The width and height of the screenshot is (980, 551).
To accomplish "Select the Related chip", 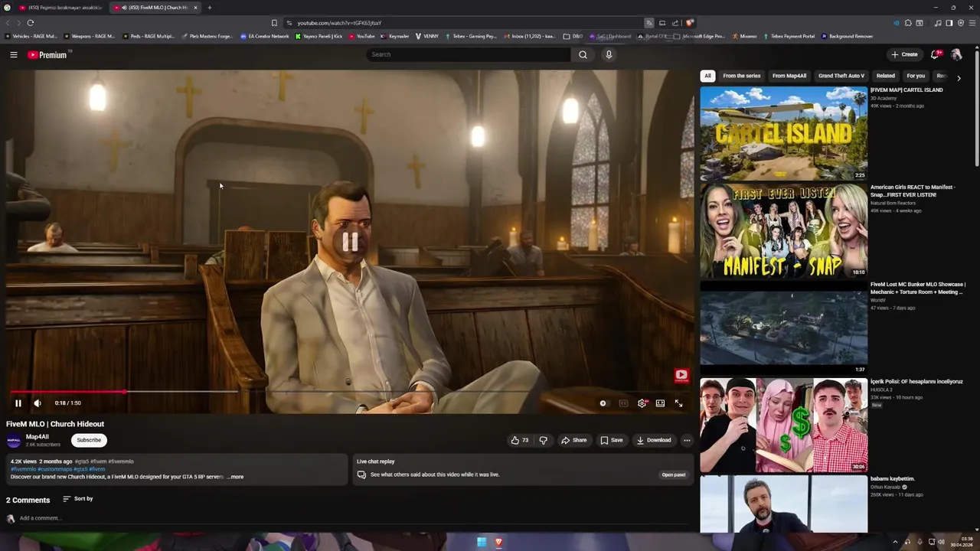I will point(886,76).
